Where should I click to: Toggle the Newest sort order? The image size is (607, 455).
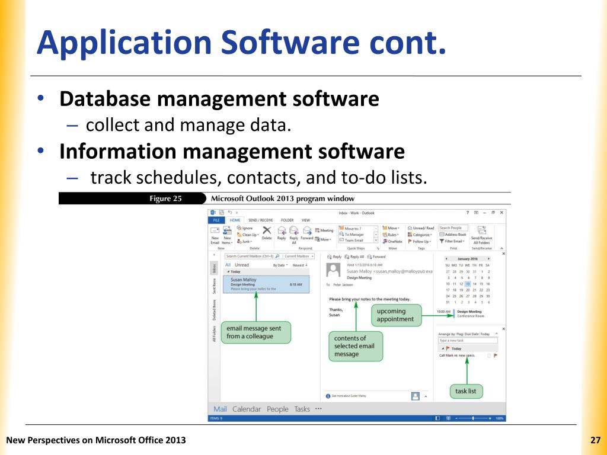coord(300,265)
